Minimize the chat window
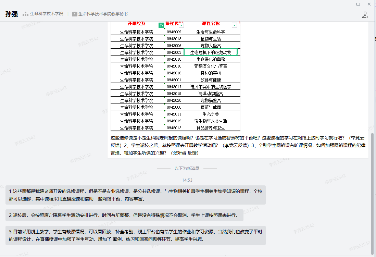Screen dimensions: 376x257 pyautogui.click(x=347, y=4)
